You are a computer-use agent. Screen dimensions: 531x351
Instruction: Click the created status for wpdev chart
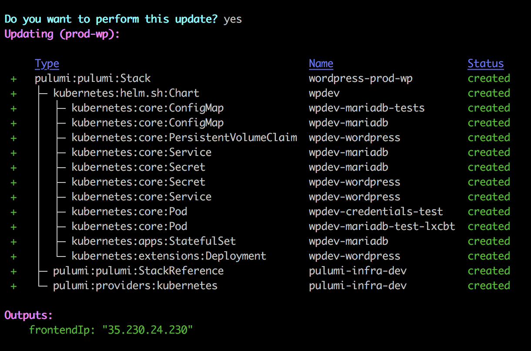489,93
